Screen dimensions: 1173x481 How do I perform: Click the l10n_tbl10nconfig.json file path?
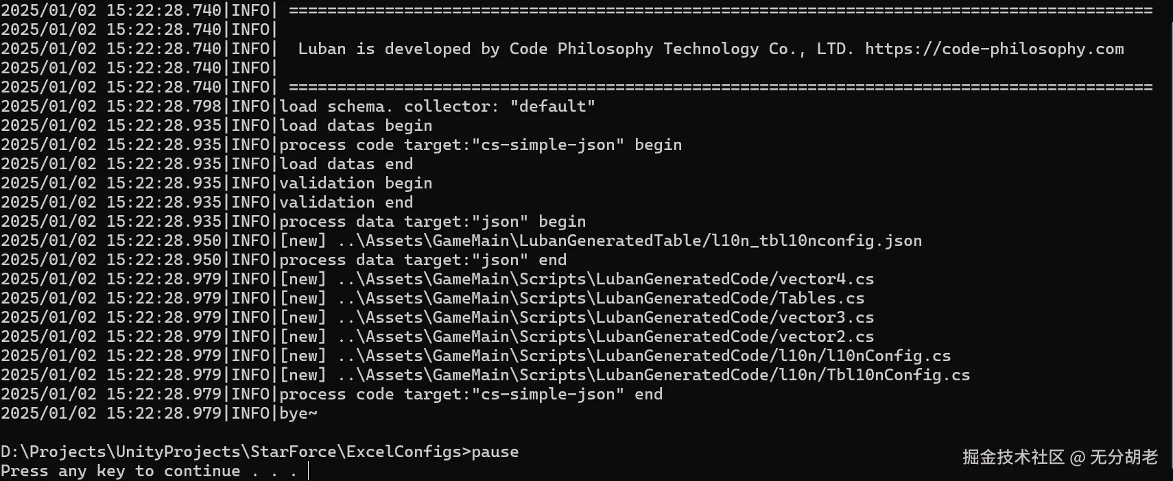click(x=629, y=241)
